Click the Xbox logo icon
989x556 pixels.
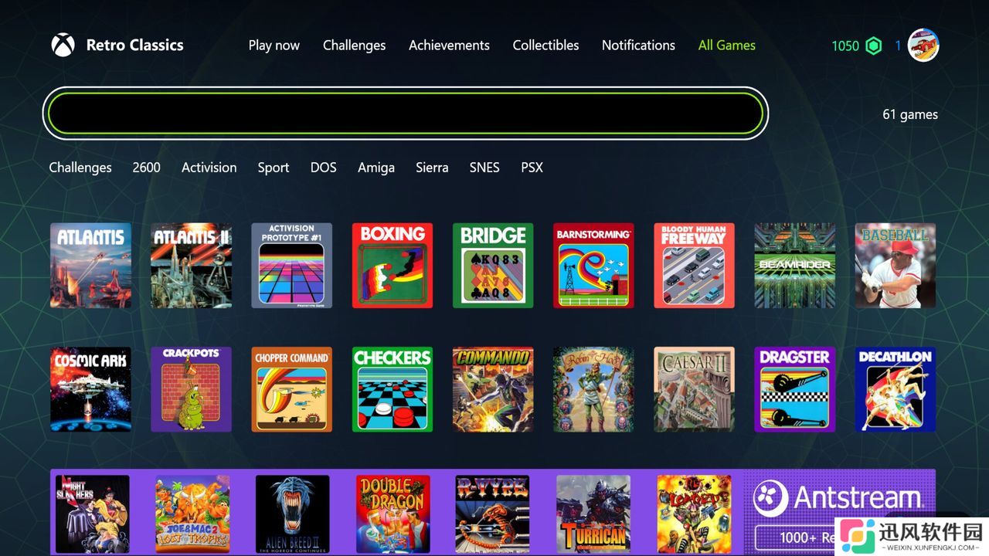tap(63, 45)
